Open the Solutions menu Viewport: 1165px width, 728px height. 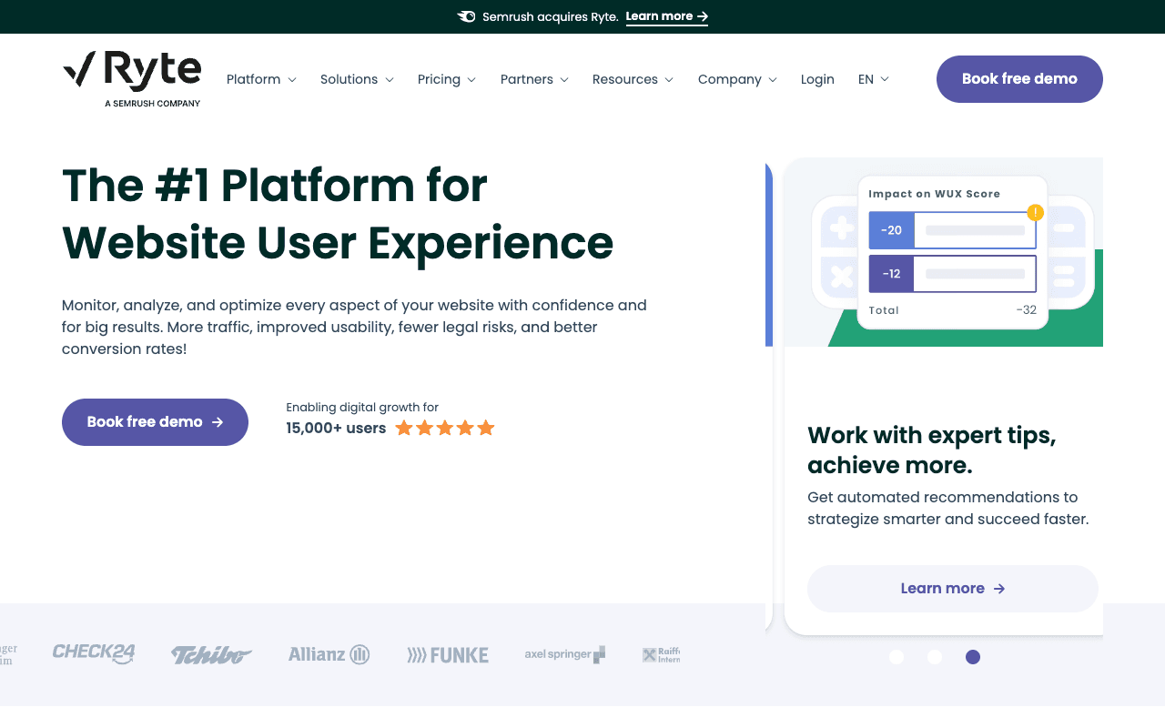coord(349,79)
